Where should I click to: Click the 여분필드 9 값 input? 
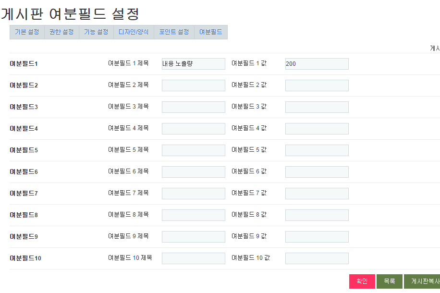click(x=317, y=237)
